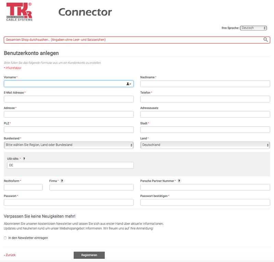Image resolution: width=274 pixels, height=262 pixels.
Task: Follow the Zurück link
Action: click(x=9, y=255)
